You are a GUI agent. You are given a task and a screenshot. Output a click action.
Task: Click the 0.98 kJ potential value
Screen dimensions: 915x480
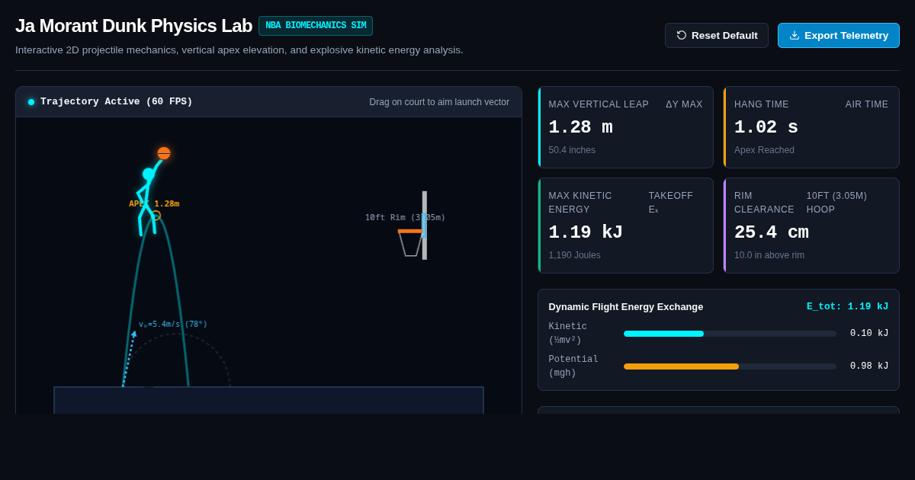click(x=869, y=366)
